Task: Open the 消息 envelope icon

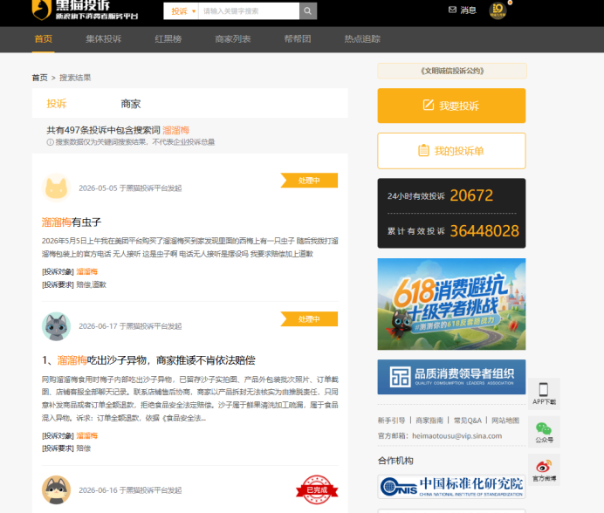Action: point(453,10)
